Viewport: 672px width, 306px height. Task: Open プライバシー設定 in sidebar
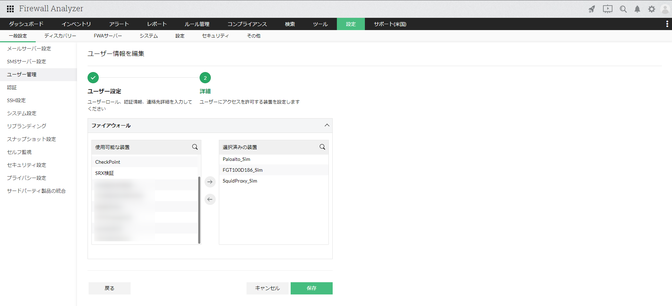(39, 178)
